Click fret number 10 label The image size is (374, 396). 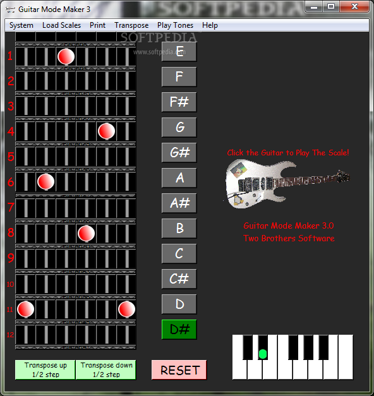point(10,284)
